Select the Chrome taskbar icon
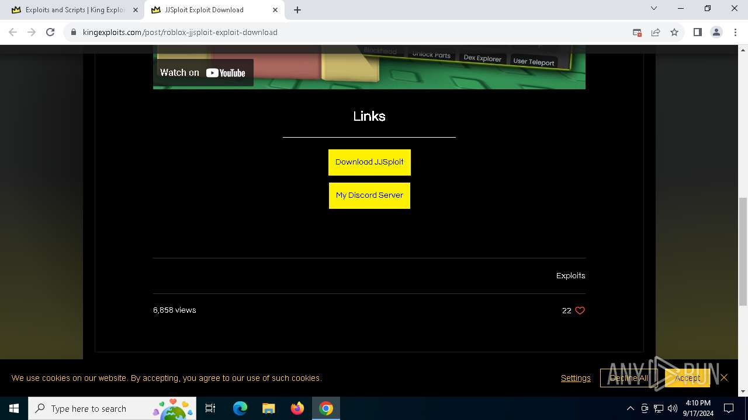Image resolution: width=748 pixels, height=420 pixels. 326,408
